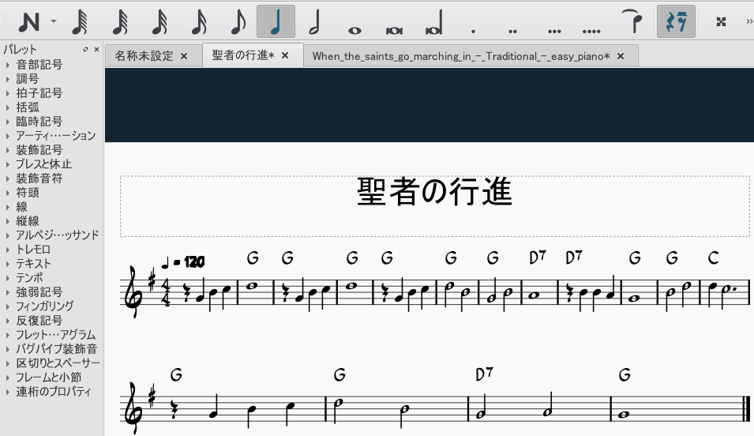
Task: Select the 32nd note duration
Action: [159, 22]
